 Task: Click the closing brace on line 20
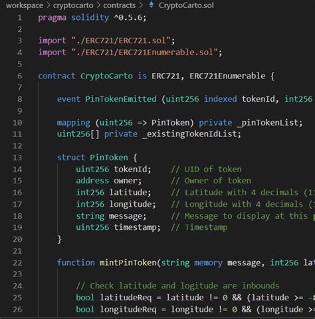59,239
